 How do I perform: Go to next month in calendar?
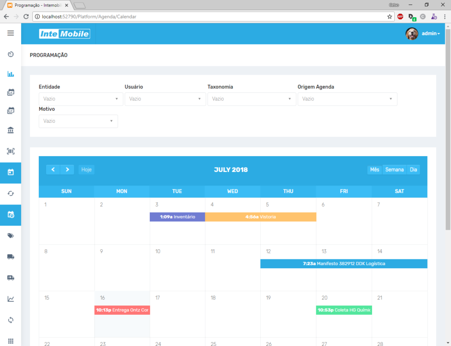coord(67,170)
